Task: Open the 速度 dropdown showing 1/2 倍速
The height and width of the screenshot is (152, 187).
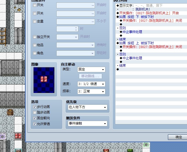Action: (91, 84)
